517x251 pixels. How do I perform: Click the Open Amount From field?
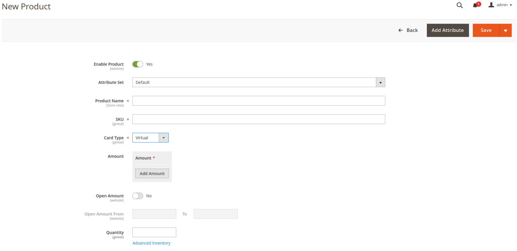[x=154, y=214]
